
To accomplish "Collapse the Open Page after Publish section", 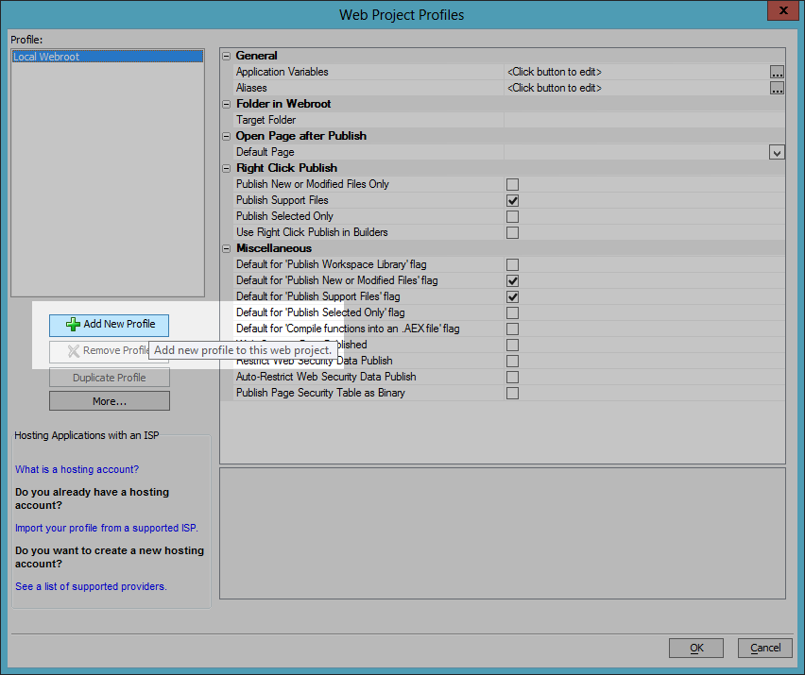I will 227,137.
